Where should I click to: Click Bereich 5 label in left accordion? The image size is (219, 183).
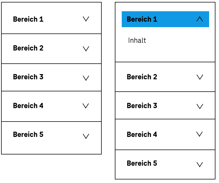point(28,134)
